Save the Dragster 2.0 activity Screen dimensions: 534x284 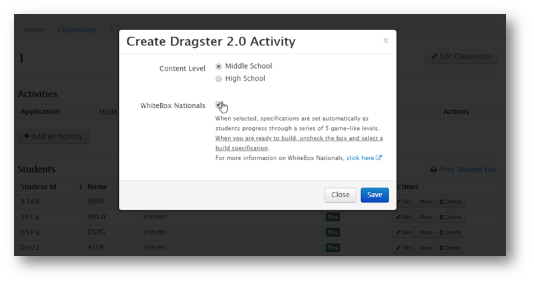tap(374, 195)
